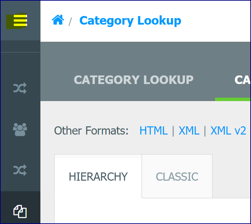Open the HTML format link
The image size is (251, 224).
point(154,131)
